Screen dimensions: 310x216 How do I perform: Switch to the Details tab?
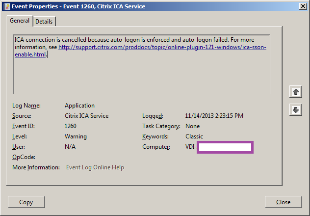(x=44, y=22)
